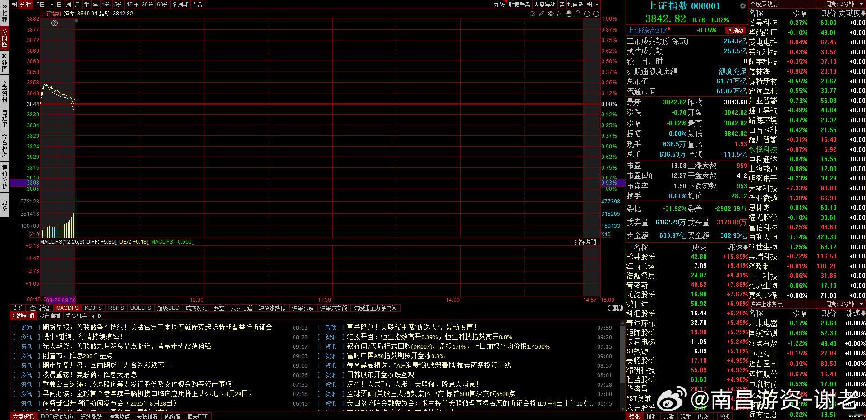Switch to 15分 minute period
This screenshot has width=866, height=420.
pyautogui.click(x=132, y=5)
